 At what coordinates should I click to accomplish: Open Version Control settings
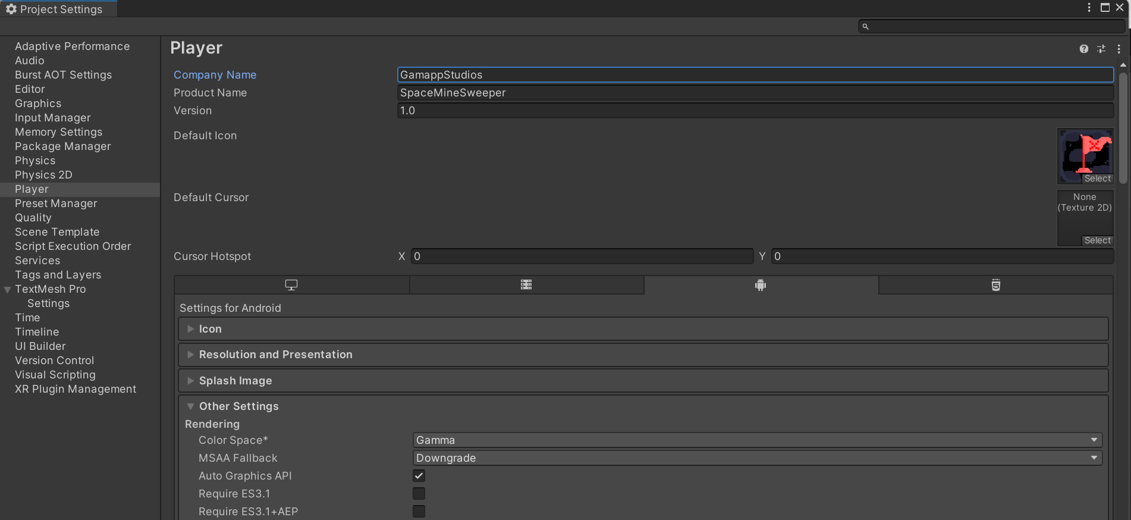tap(54, 361)
